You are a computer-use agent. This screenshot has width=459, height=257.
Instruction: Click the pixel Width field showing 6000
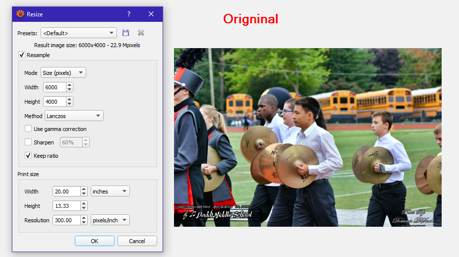[x=55, y=87]
